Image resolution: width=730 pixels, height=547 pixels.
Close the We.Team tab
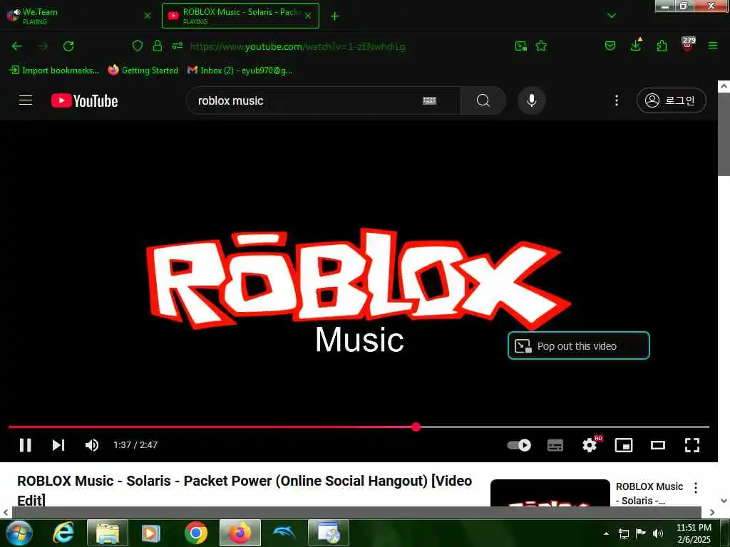[x=148, y=16]
